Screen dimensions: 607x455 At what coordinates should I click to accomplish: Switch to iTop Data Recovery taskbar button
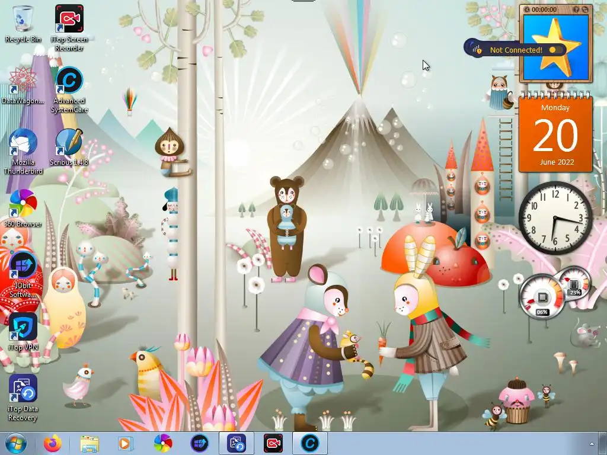coord(236,443)
